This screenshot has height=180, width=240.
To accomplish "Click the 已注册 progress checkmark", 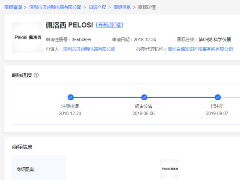I will tap(218, 97).
